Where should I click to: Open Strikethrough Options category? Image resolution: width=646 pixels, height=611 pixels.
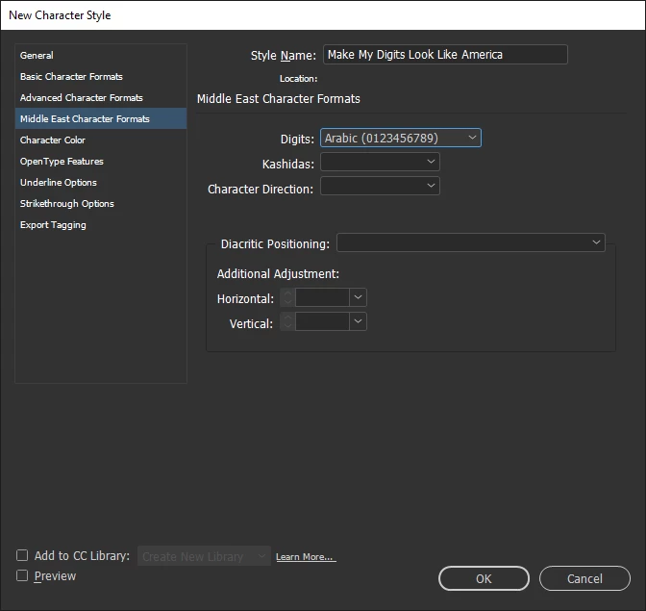pyautogui.click(x=101, y=204)
